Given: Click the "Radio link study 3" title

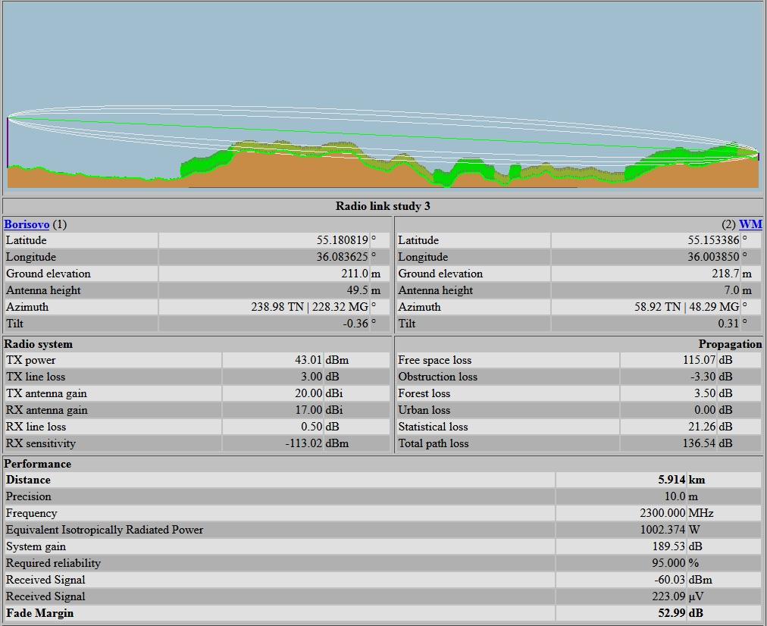Looking at the screenshot, I should pos(383,206).
